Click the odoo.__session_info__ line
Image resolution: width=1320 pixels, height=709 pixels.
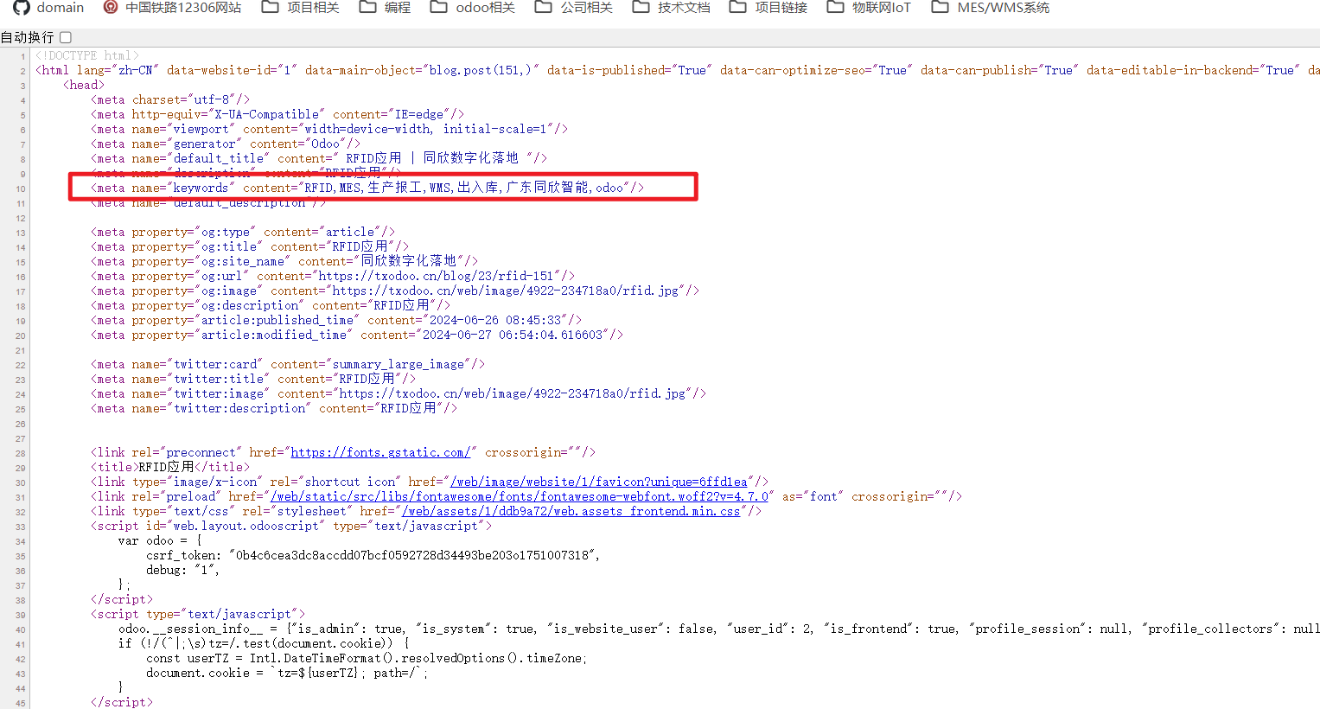coord(719,629)
